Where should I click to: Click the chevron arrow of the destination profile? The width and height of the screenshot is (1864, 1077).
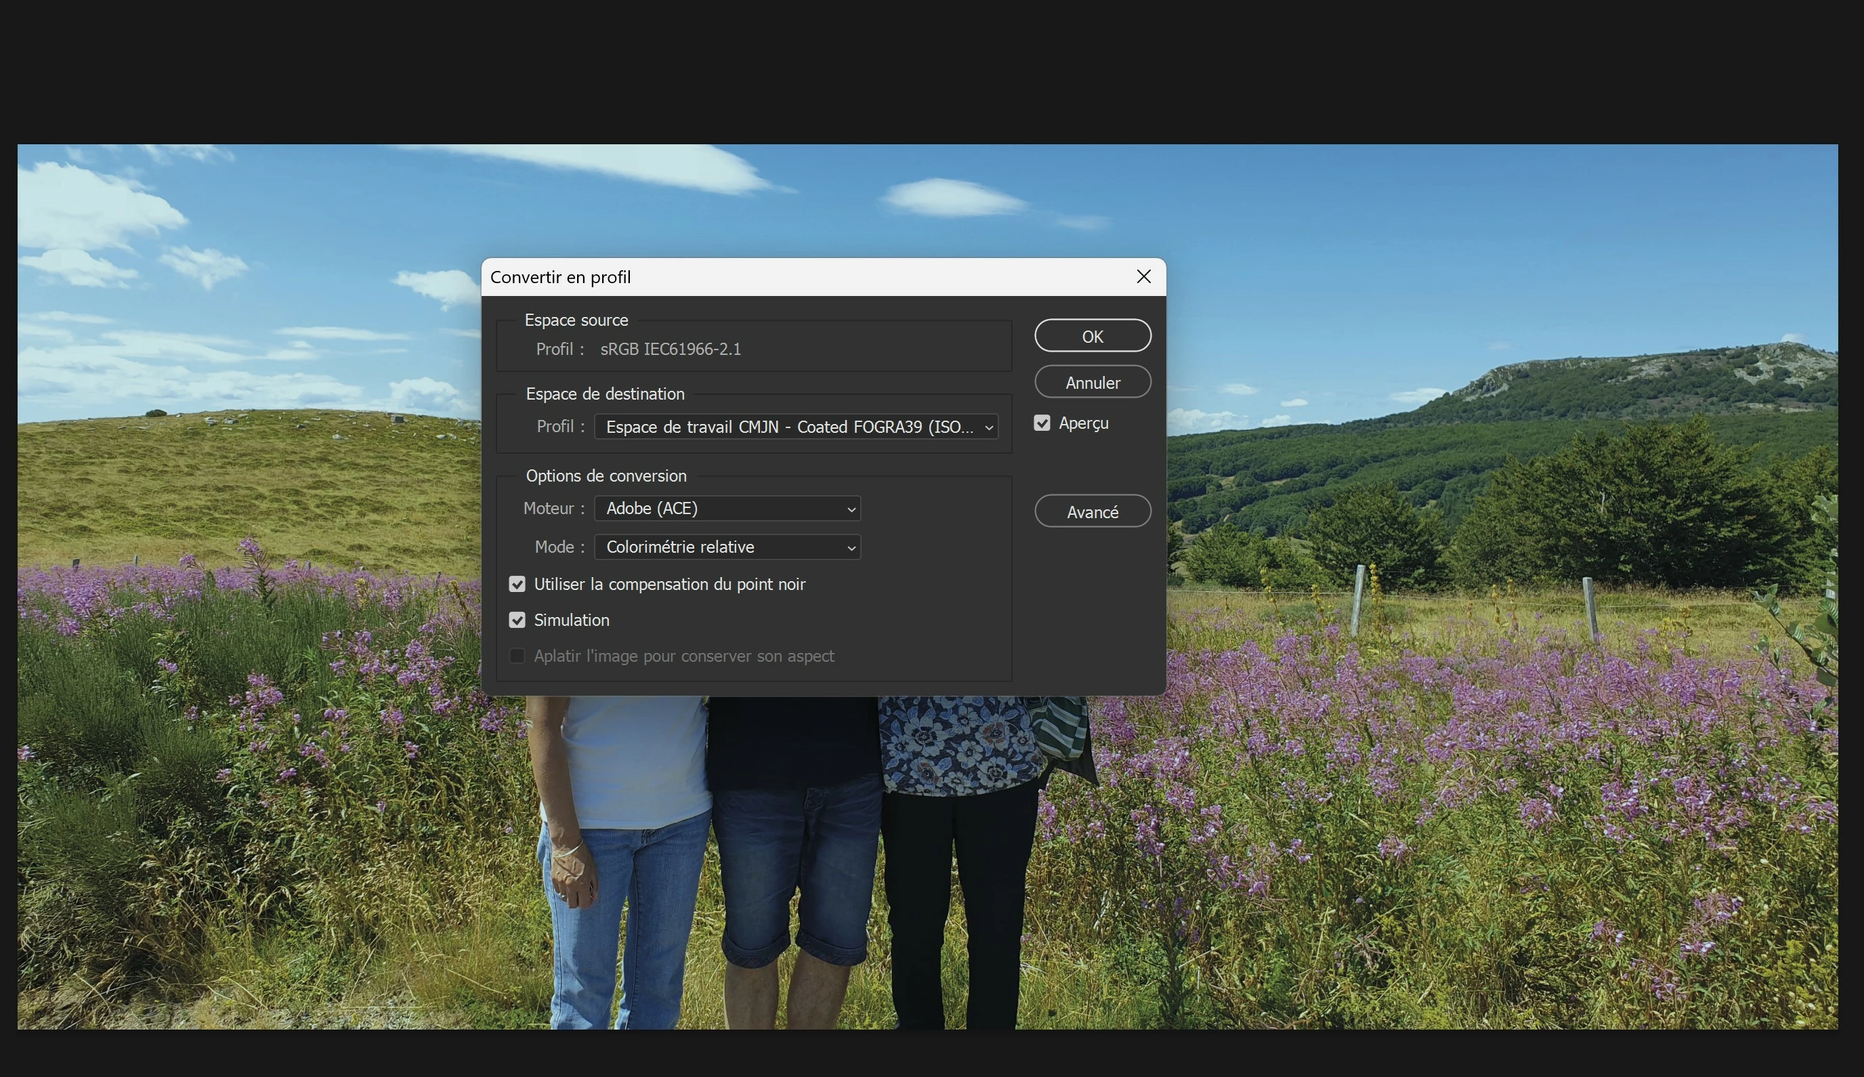coord(988,427)
